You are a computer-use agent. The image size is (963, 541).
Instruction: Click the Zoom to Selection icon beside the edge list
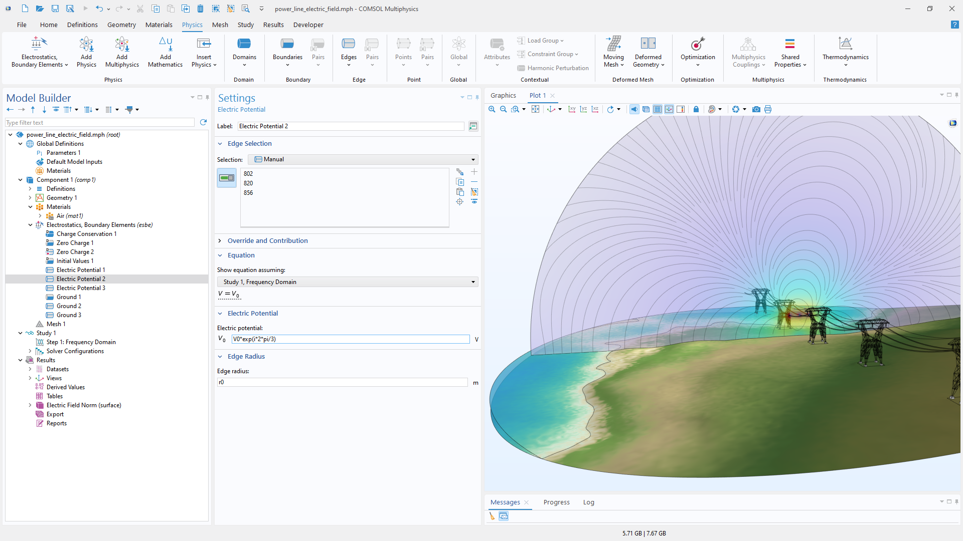[x=459, y=201]
